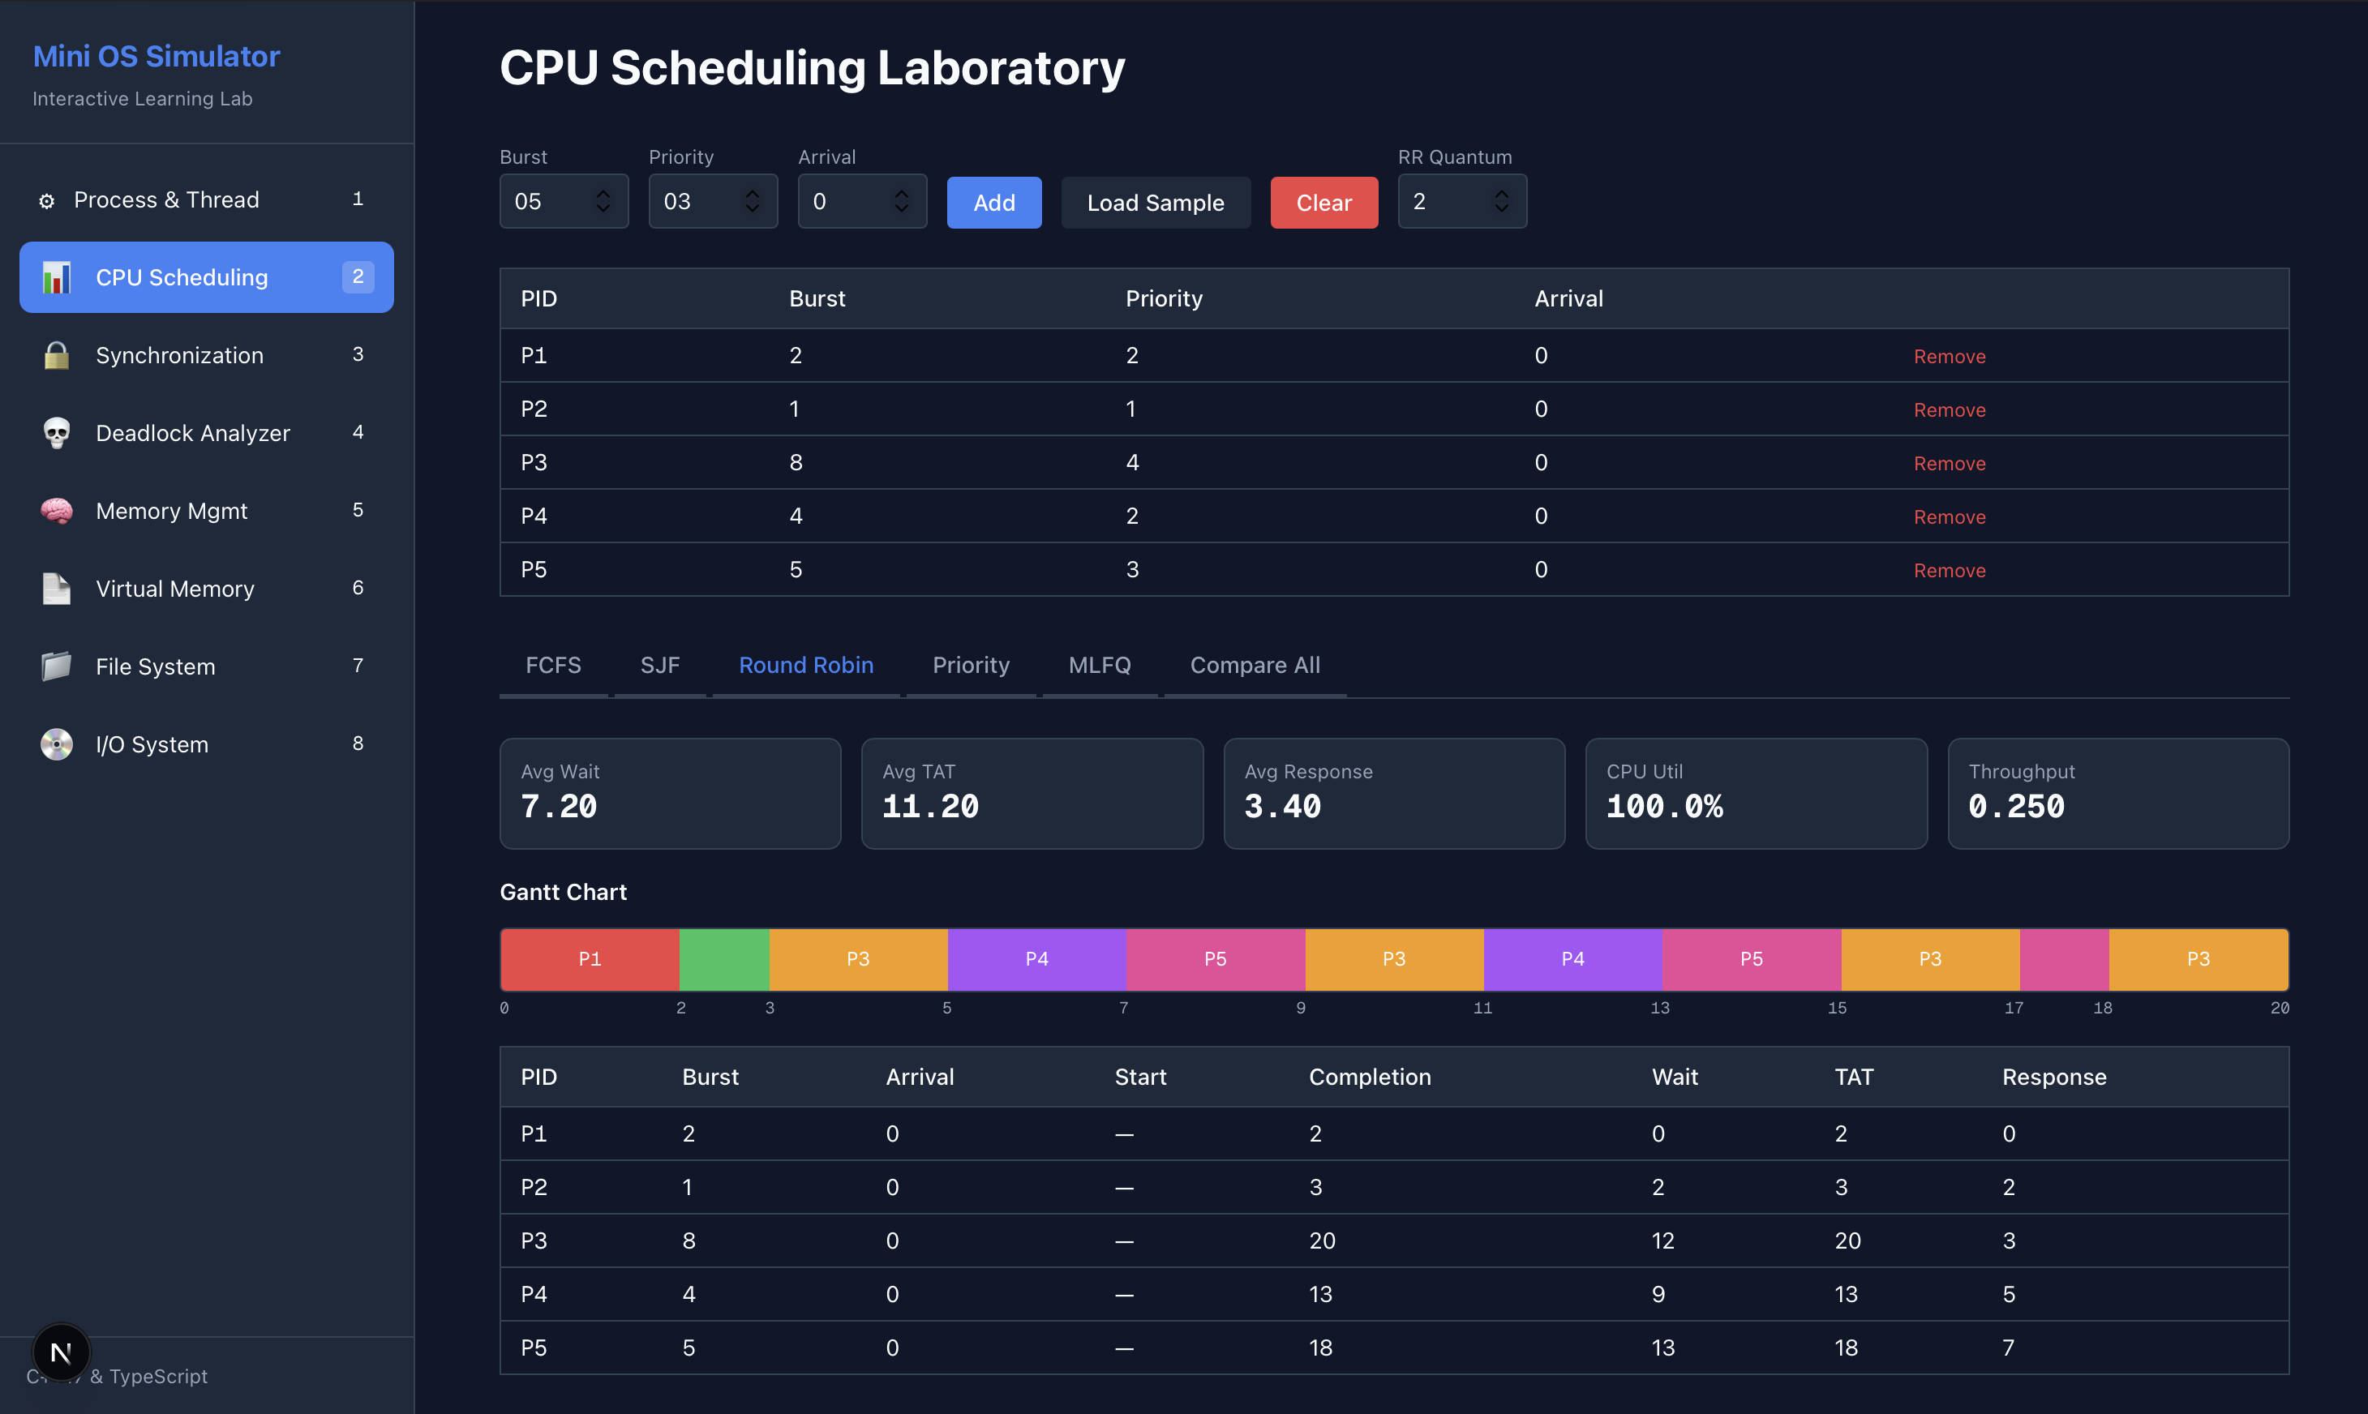Click the round N badge at bottom left
This screenshot has height=1414, width=2368.
click(x=61, y=1351)
